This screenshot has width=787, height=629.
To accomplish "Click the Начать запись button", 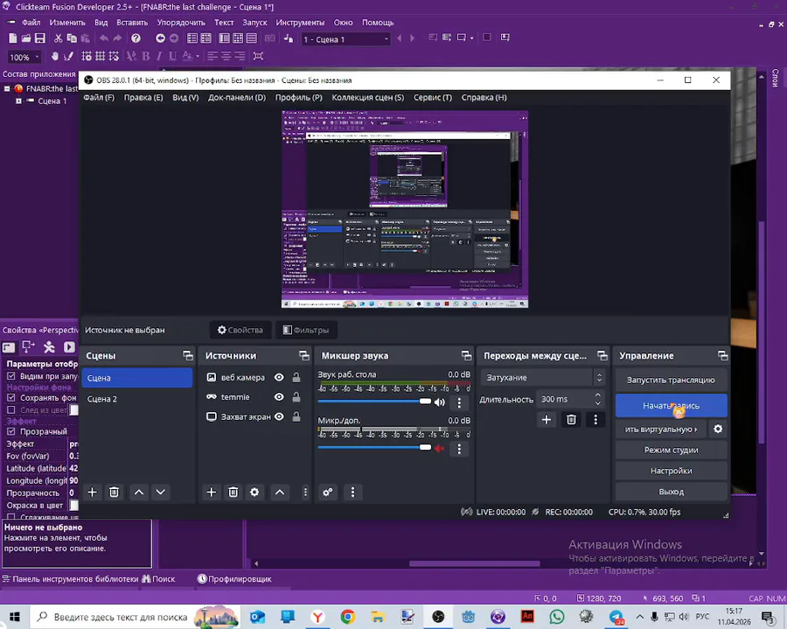I will (x=671, y=406).
